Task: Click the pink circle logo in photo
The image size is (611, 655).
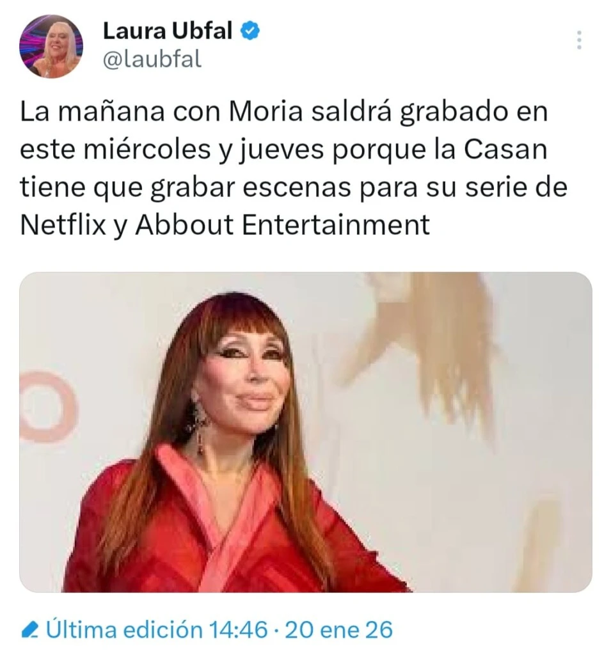Action: (47, 407)
